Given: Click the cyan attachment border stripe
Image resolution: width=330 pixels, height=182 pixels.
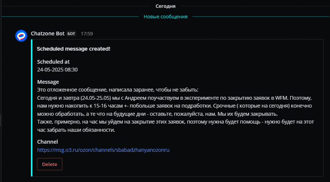Looking at the screenshot, I should pos(32,108).
